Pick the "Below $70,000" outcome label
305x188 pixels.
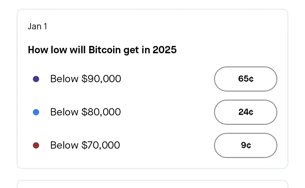click(x=85, y=146)
